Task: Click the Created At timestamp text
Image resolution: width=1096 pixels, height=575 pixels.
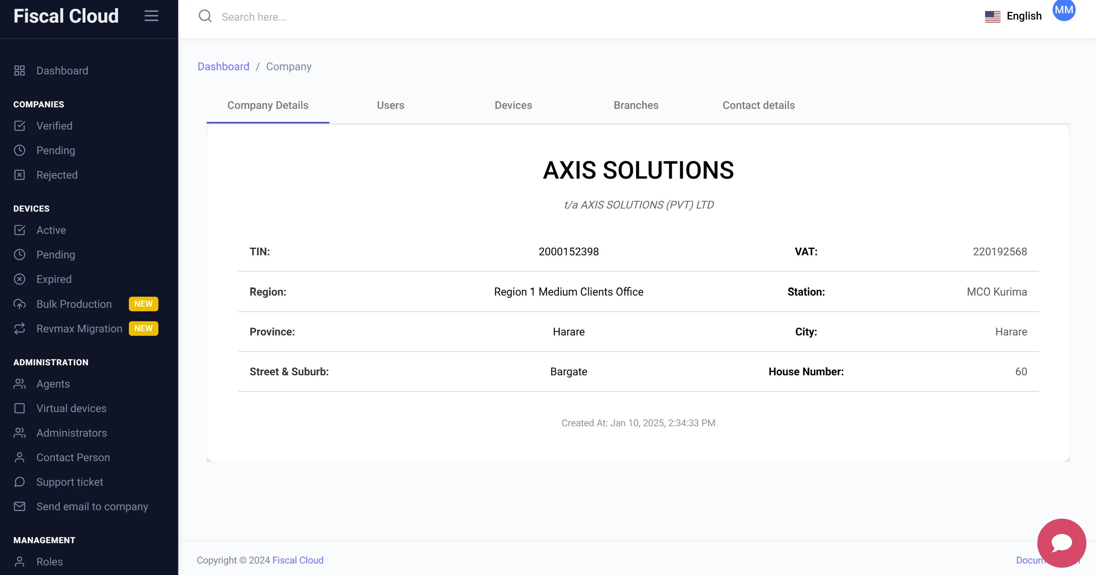Action: point(638,423)
